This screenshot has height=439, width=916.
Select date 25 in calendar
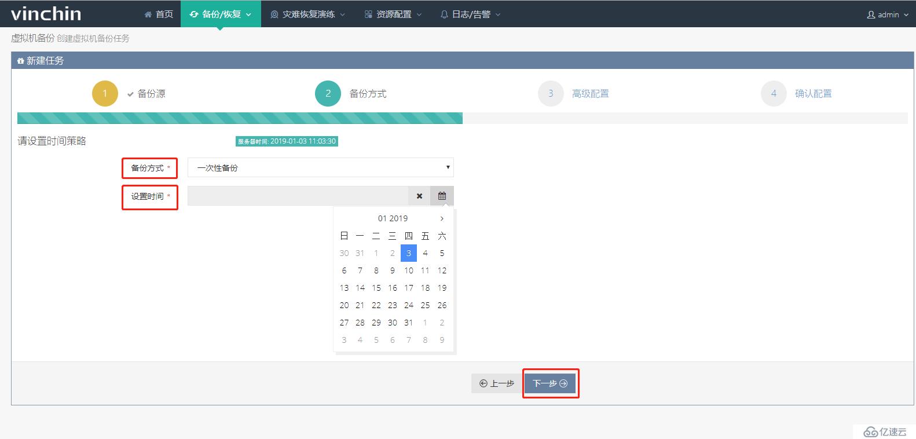[x=425, y=305]
